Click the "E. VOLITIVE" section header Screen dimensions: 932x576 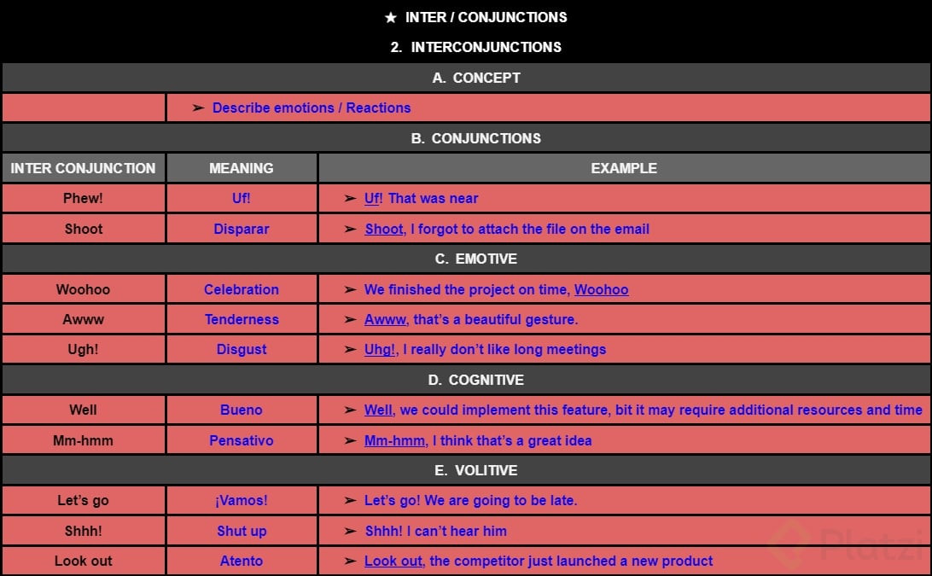(466, 470)
